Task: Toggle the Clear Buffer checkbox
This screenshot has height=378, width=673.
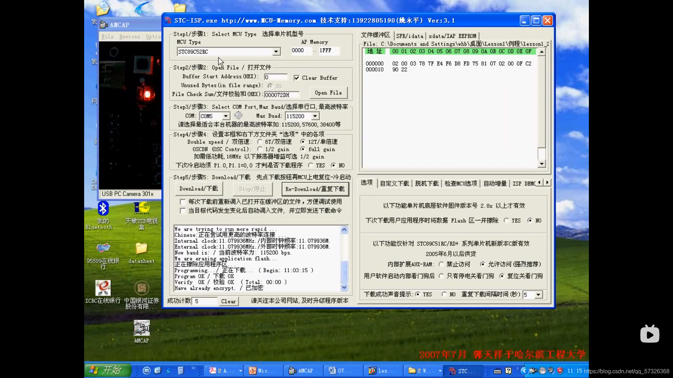Action: pyautogui.click(x=297, y=78)
